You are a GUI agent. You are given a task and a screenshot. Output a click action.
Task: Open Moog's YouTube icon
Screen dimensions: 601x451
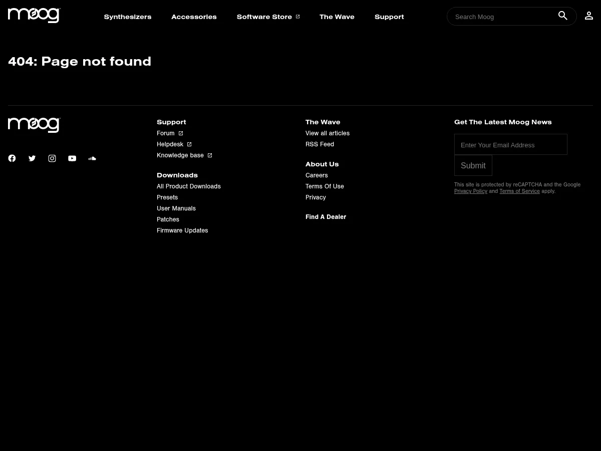[72, 158]
